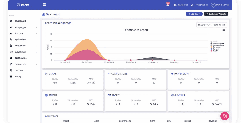Open Support in the sidebar menu

pos(19,70)
